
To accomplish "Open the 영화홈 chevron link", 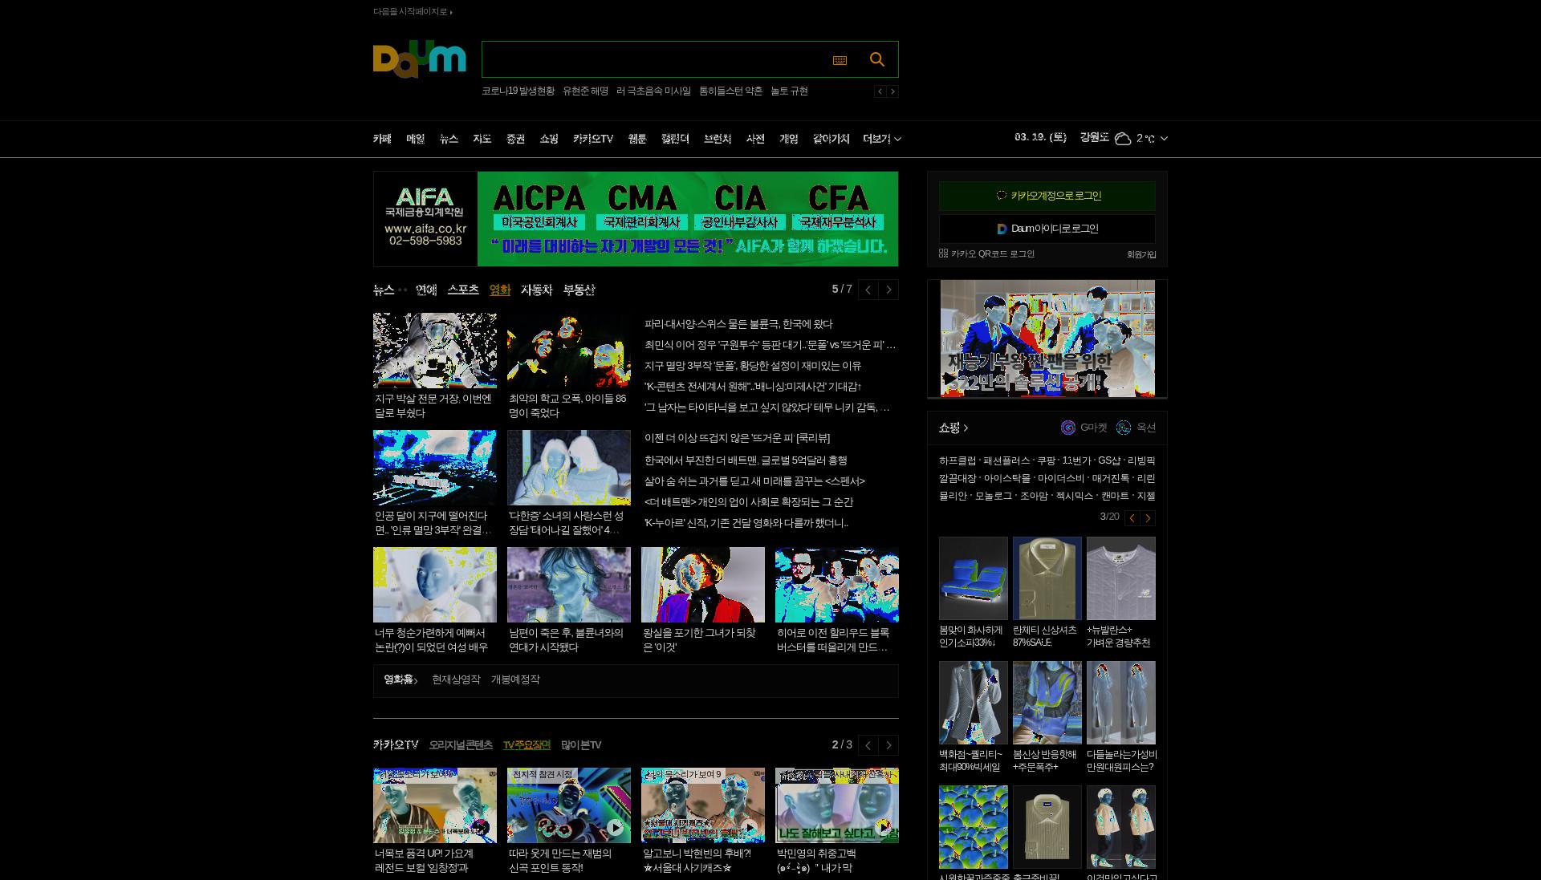I will click(x=400, y=679).
